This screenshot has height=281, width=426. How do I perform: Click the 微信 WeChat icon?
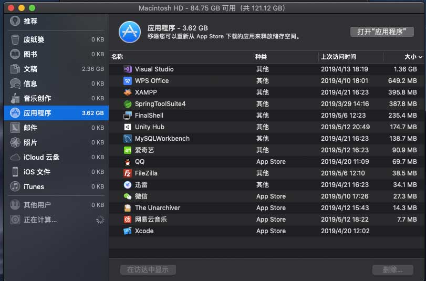tap(128, 196)
